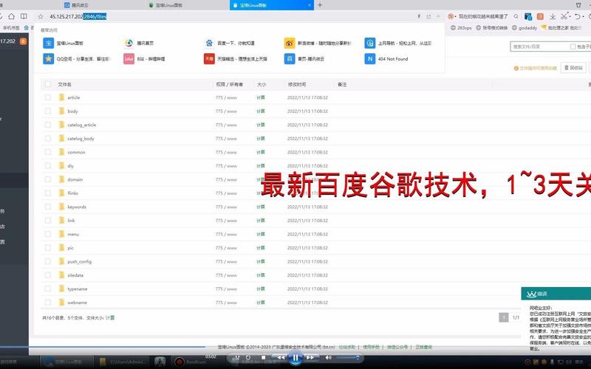This screenshot has height=369, width=591.
Task: Open the 正版查询 footer link
Action: [423, 347]
